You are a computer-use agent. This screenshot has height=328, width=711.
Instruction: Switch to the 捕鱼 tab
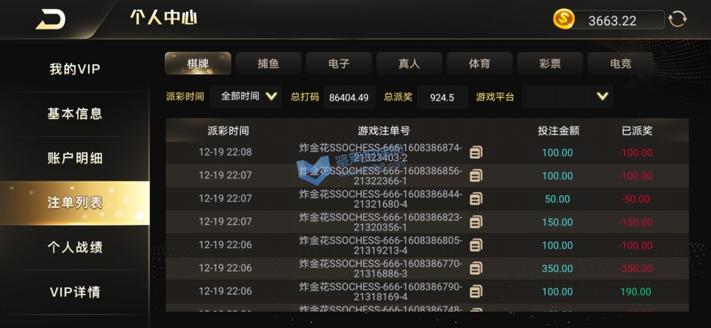tap(268, 63)
